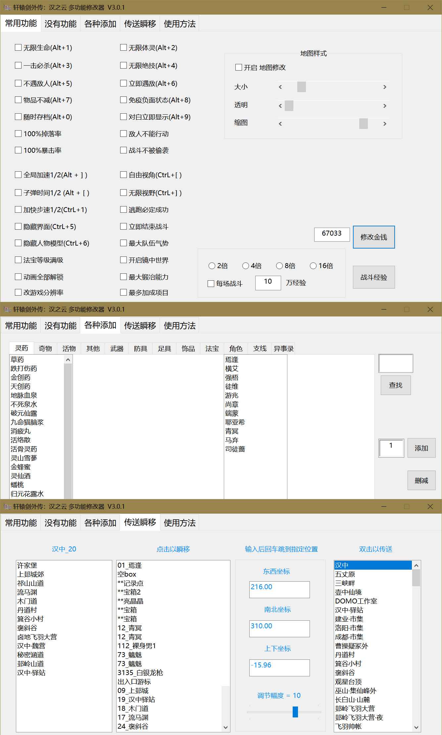The width and height of the screenshot is (442, 735).
Task: Switch to the 武器 sub-tab
Action: (x=117, y=349)
